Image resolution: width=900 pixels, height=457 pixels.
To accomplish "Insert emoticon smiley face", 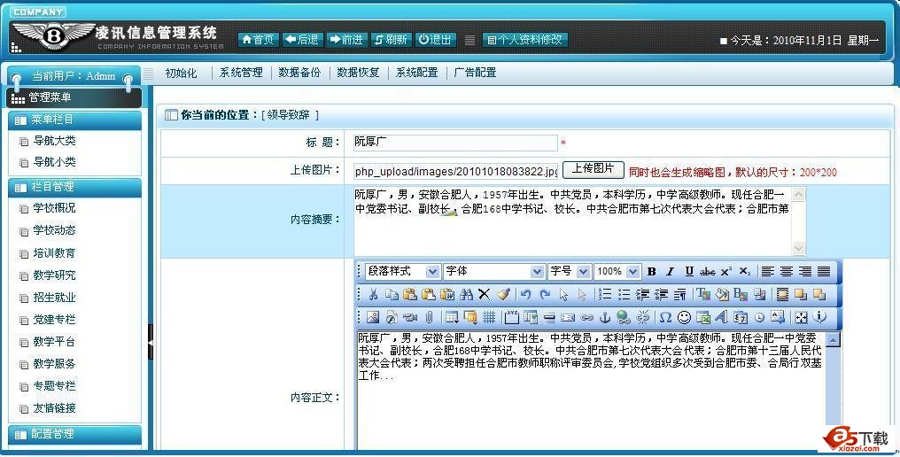I will (x=684, y=317).
